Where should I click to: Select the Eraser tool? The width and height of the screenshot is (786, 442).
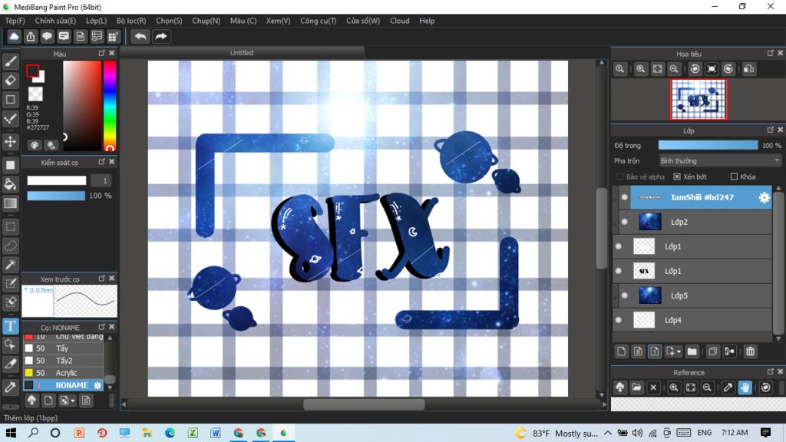[x=11, y=80]
